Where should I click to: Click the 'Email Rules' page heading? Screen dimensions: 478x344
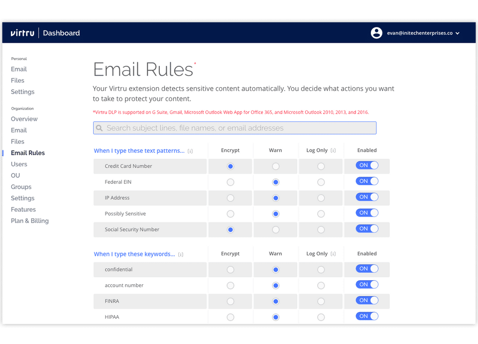pos(143,70)
